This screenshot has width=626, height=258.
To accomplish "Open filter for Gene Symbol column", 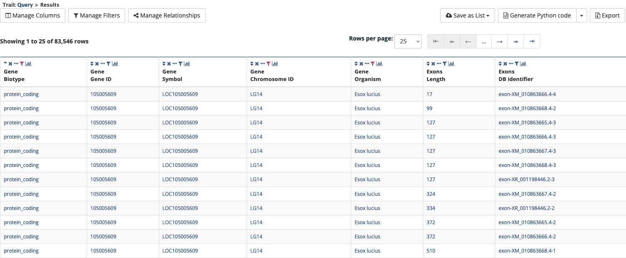I will tap(180, 63).
